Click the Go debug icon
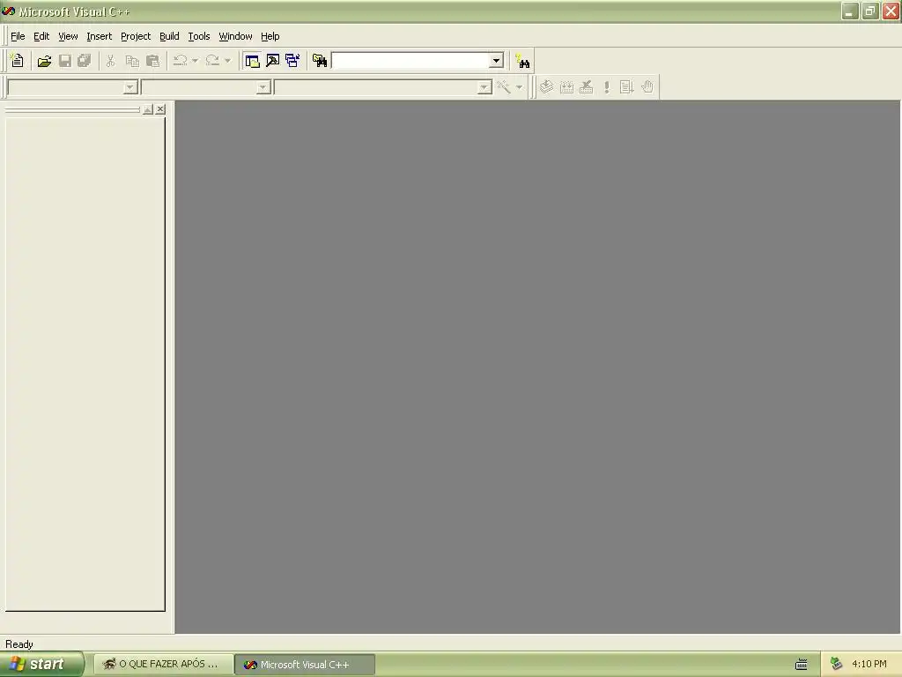The height and width of the screenshot is (677, 902). tap(626, 87)
